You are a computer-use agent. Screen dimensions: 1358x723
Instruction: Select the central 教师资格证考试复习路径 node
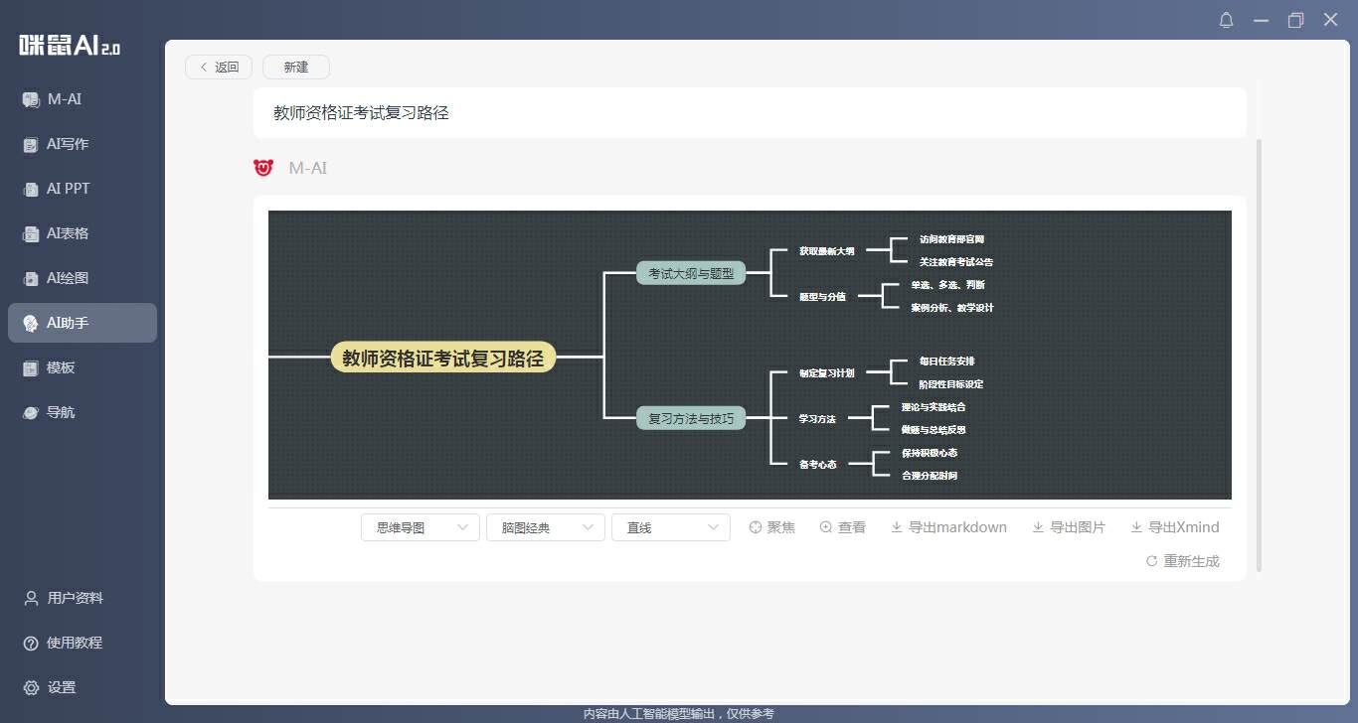[443, 358]
